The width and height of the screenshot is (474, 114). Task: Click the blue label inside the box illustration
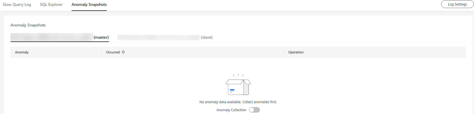(x=232, y=90)
